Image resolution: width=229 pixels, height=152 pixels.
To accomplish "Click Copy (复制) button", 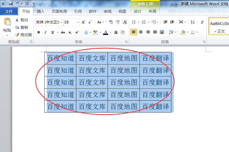I will point(22,27).
